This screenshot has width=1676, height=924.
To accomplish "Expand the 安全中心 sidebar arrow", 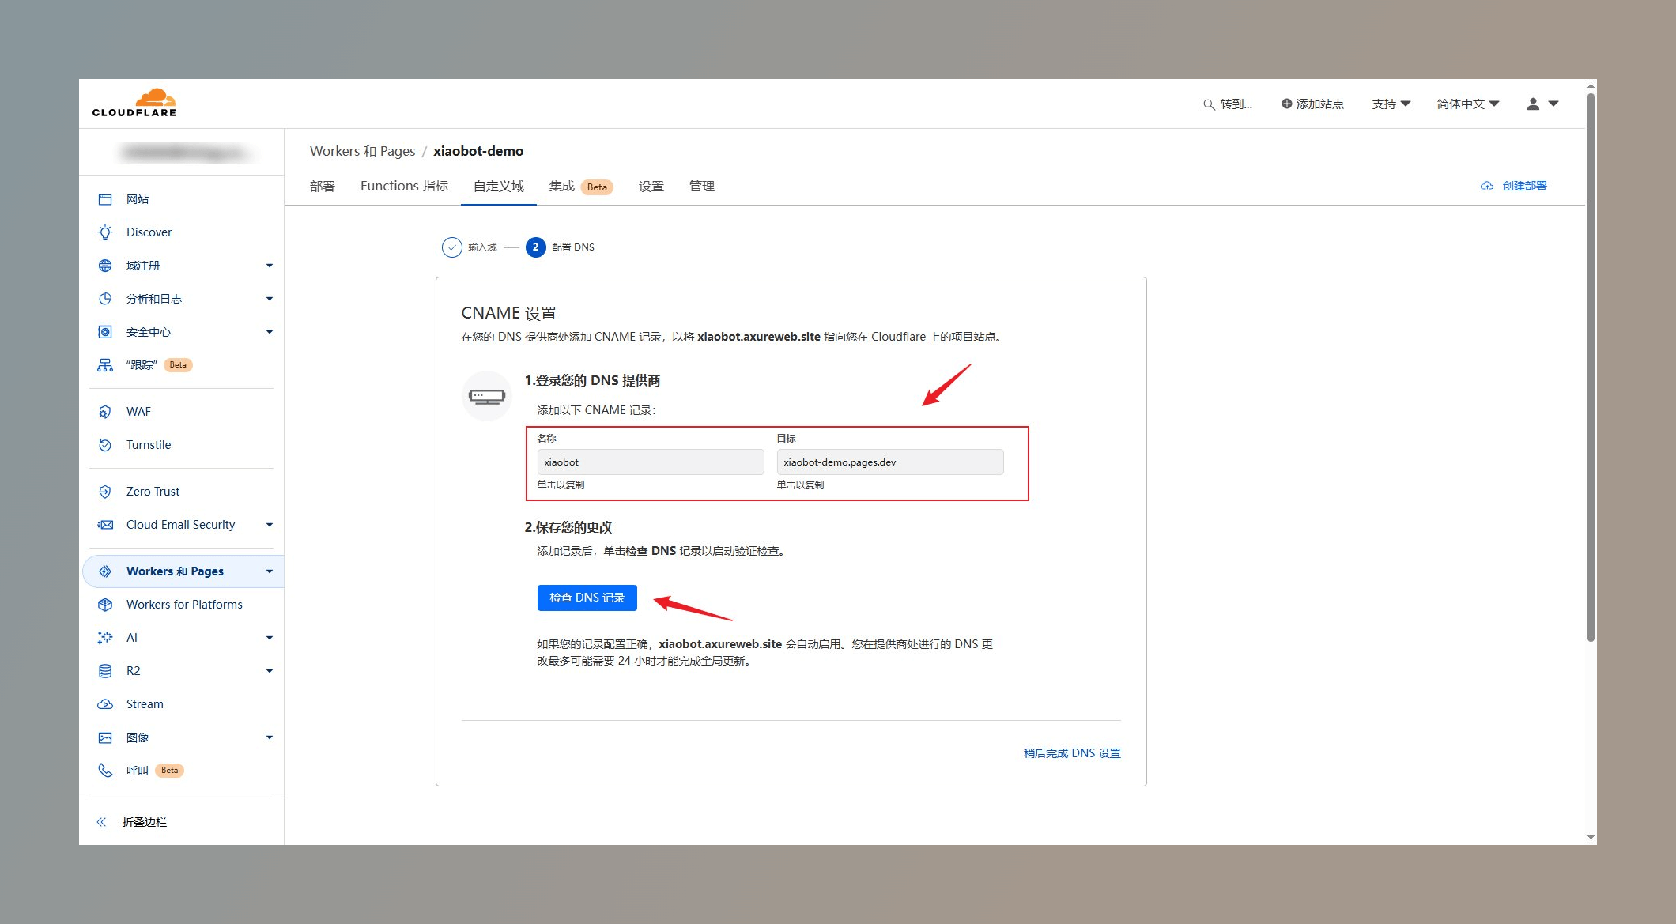I will pos(270,332).
